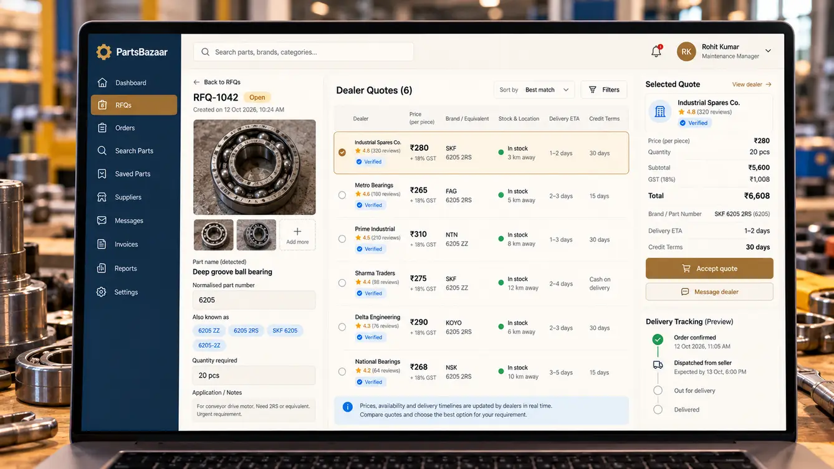The height and width of the screenshot is (469, 834).
Task: Expand the Rohit Kumar account menu chevron
Action: pyautogui.click(x=768, y=51)
